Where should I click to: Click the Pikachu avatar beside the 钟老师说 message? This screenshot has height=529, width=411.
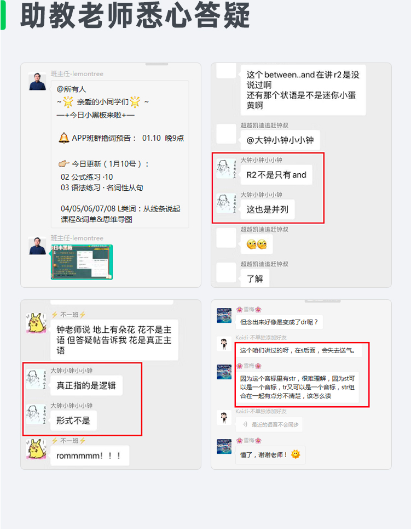click(x=36, y=323)
